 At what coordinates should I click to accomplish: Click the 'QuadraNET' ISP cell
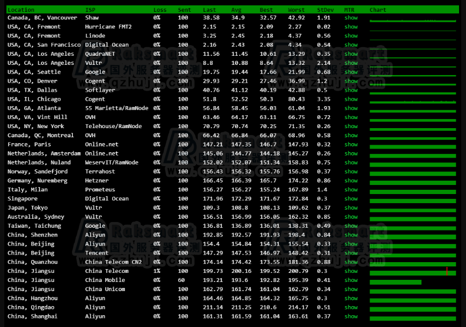[100, 54]
